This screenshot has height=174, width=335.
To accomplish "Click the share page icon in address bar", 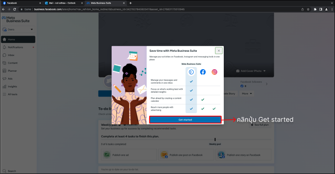I will point(302,10).
